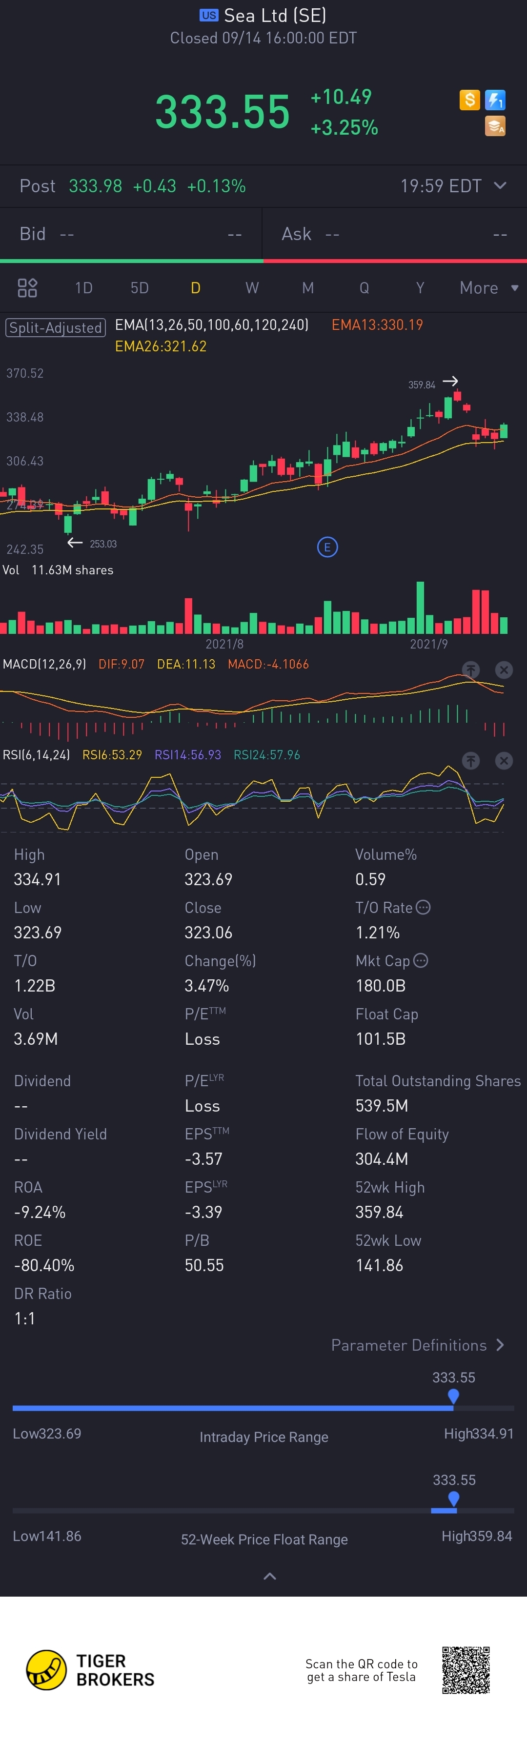Tap Scan the QR code text
This screenshot has width=527, height=1744.
[361, 1670]
